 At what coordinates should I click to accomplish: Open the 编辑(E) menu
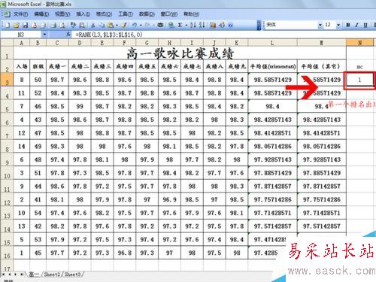pos(41,14)
